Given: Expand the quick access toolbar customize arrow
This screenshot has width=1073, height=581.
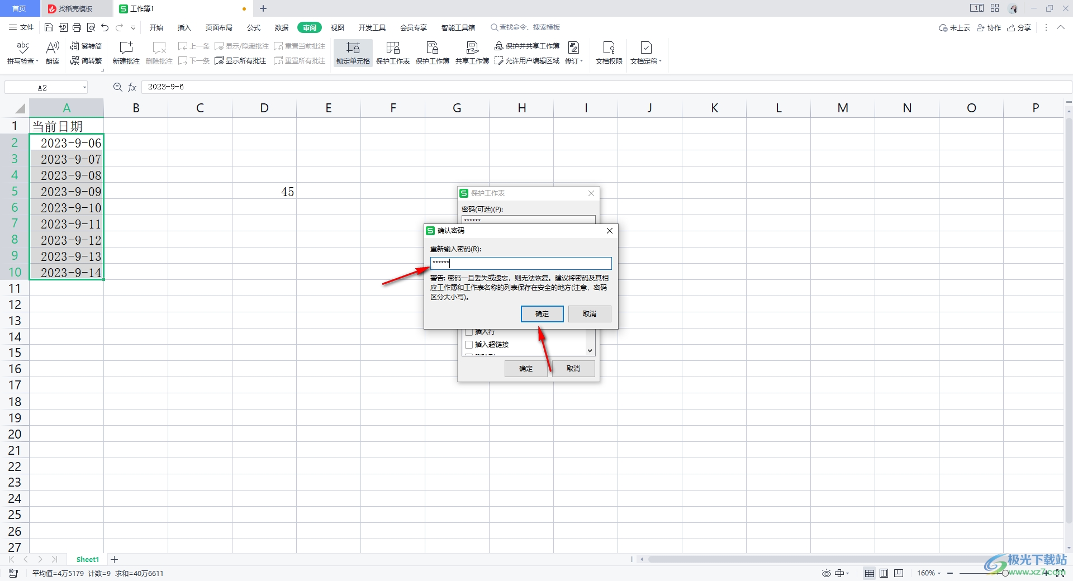Looking at the screenshot, I should coord(133,27).
